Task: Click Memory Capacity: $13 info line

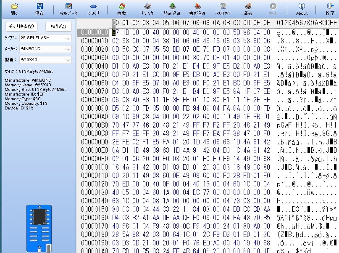Action: point(26,103)
